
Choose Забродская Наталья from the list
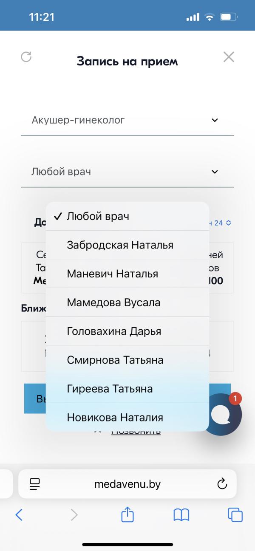pos(127,245)
